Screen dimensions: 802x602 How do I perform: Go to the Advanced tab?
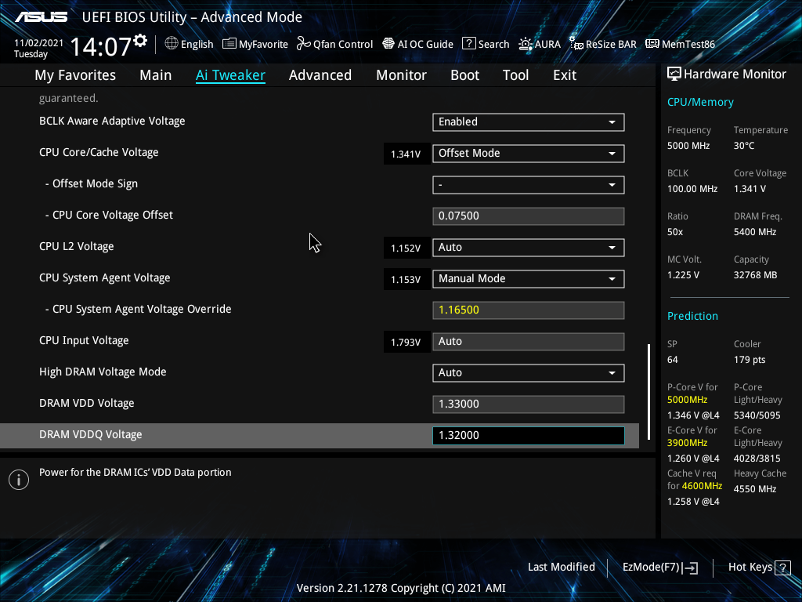click(320, 75)
